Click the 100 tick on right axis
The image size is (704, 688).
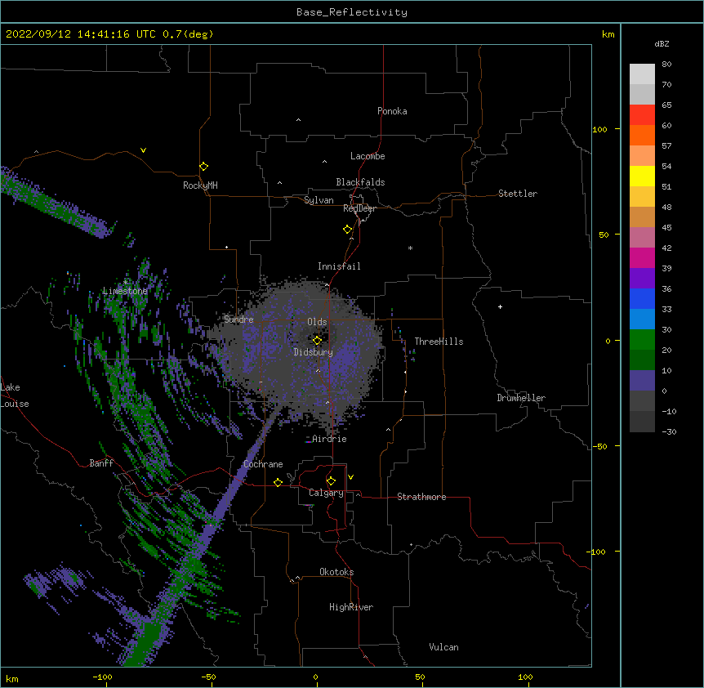(x=599, y=129)
